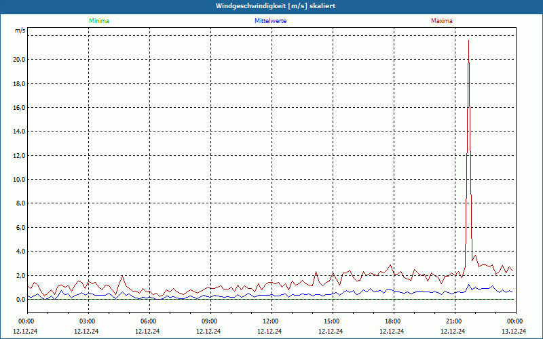This screenshot has width=543, height=339.
Task: Click the 18:00 time axis label
Action: (394, 321)
